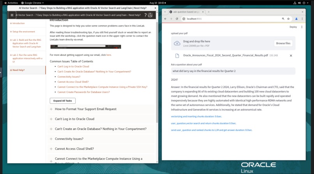The image size is (314, 174).
Task: Click 'vectorizing and inserting chunks duration' text
Action: [196, 117]
